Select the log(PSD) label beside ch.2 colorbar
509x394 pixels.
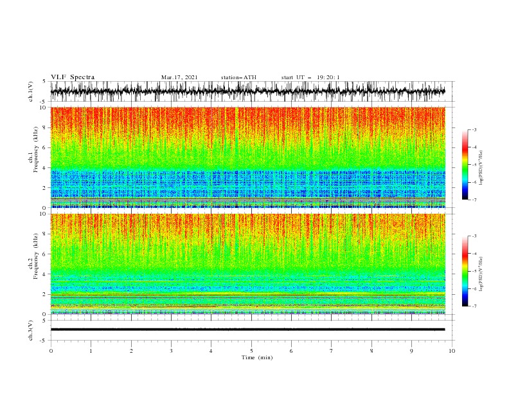click(481, 275)
